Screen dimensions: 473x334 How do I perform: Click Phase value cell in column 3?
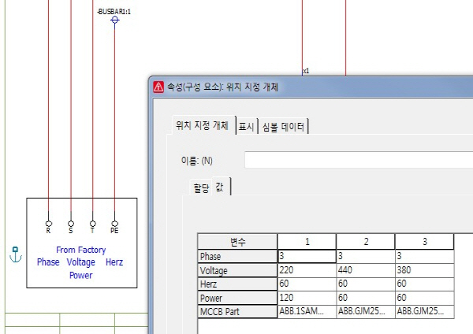(424, 256)
